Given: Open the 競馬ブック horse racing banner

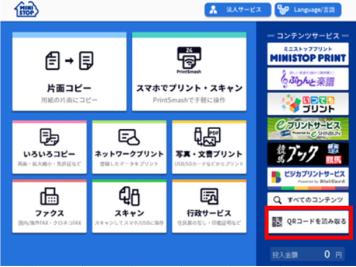Looking at the screenshot, I should coord(308,153).
